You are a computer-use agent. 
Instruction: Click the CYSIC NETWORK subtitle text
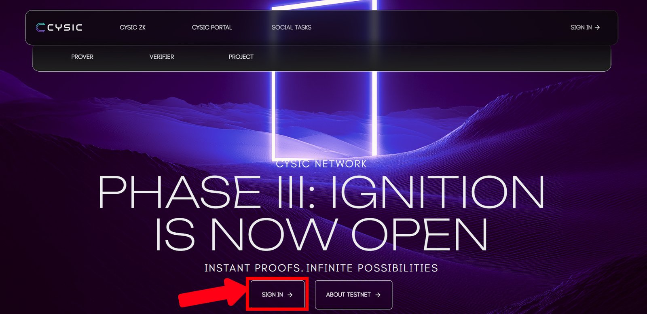pos(321,164)
